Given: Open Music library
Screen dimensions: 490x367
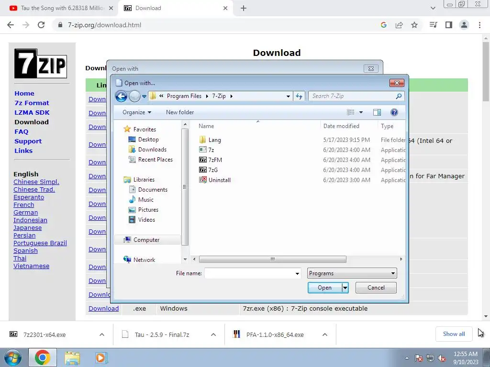Looking at the screenshot, I should pos(145,199).
